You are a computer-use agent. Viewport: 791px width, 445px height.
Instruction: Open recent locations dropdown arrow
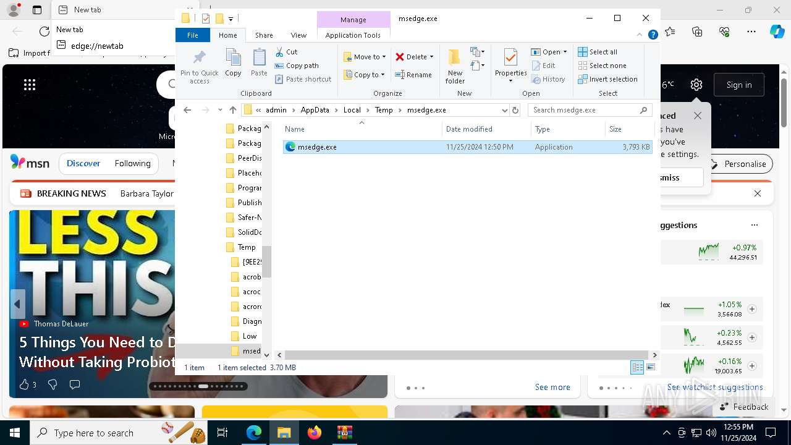(x=220, y=110)
